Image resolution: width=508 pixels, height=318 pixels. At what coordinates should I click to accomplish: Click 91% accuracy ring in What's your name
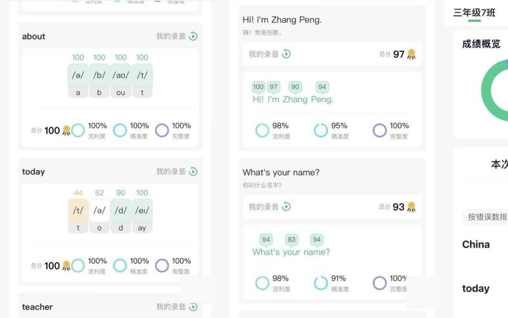click(321, 283)
